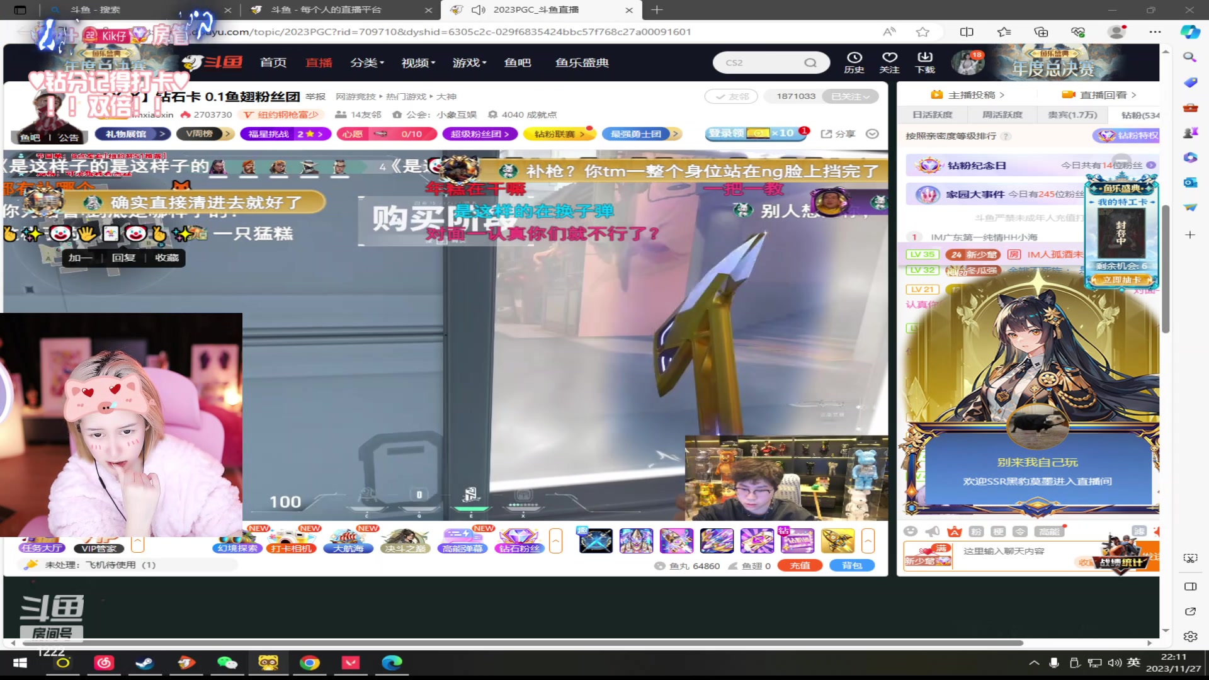Switch to the 日活跃度 tab
Viewport: 1209px width, 680px height.
pos(933,115)
